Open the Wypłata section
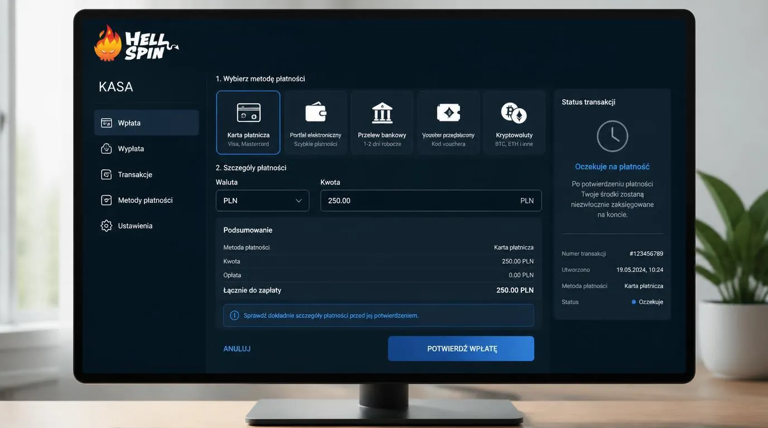Screen dimensions: 768x428 tap(146, 149)
